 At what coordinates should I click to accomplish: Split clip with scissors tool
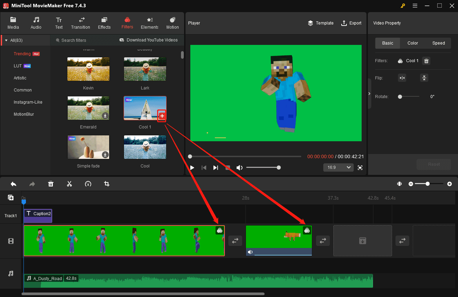(69, 184)
